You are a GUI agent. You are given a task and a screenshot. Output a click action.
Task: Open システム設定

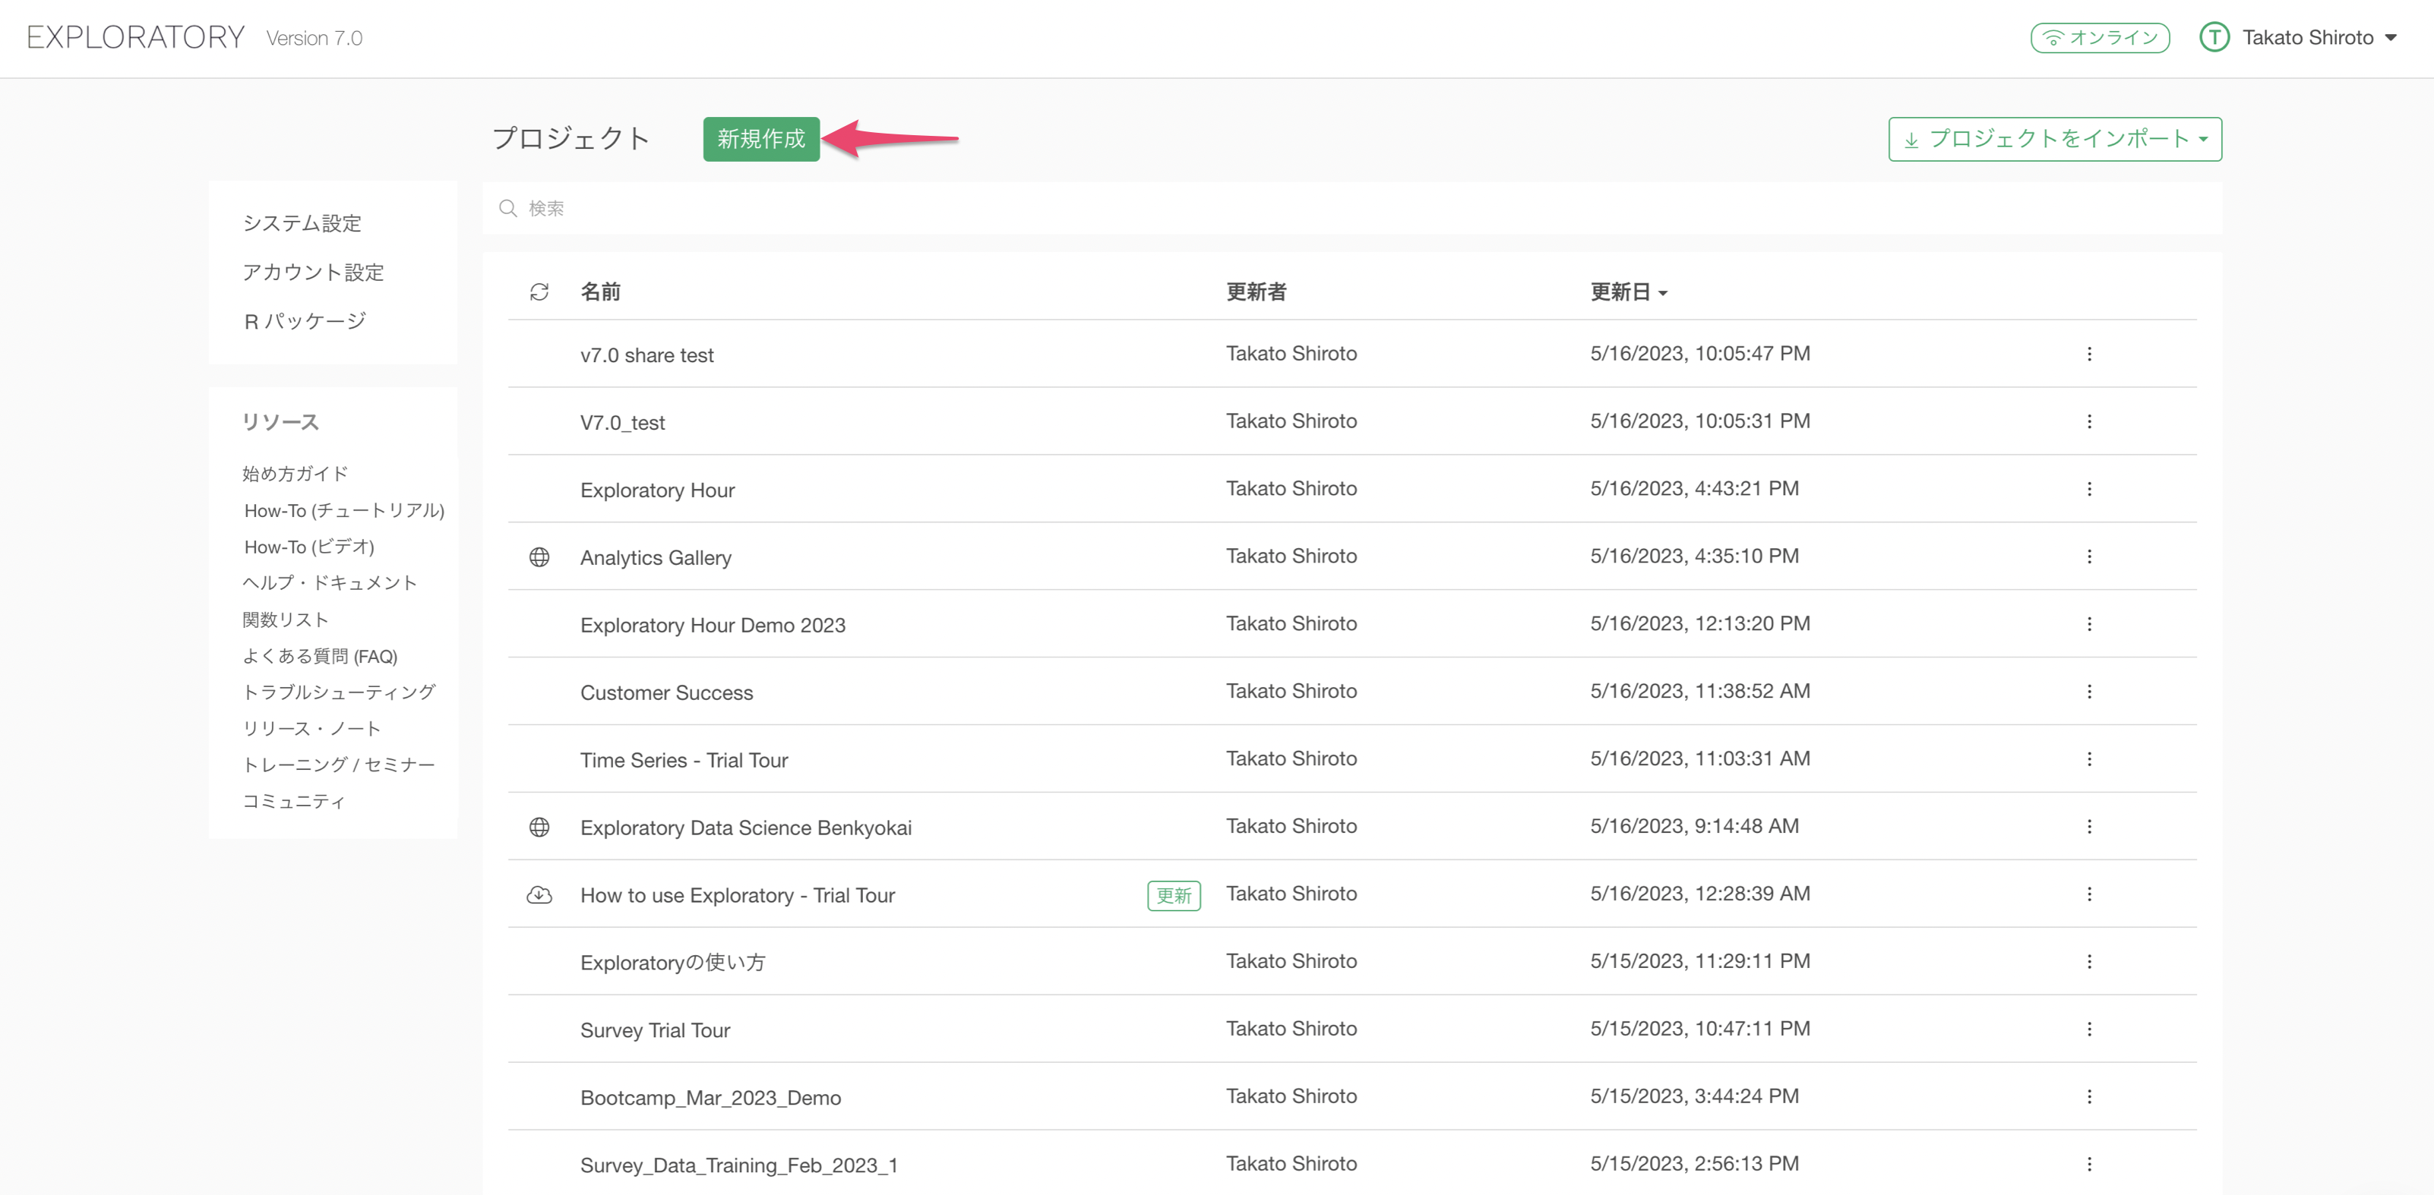click(302, 224)
